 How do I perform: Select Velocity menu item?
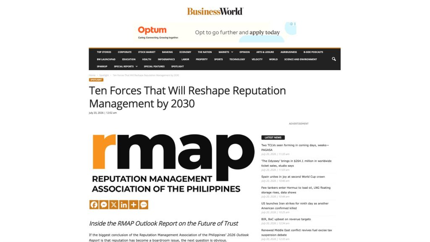pos(257,59)
